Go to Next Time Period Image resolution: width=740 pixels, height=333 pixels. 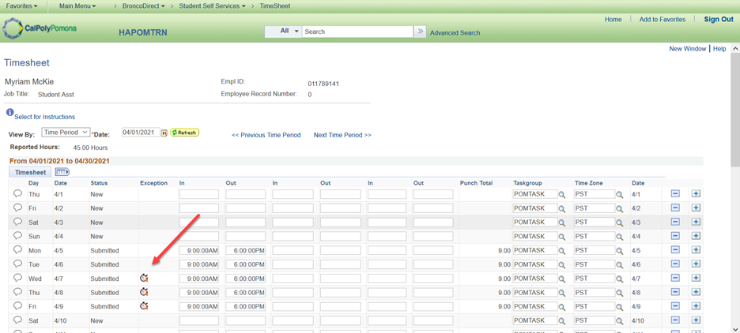[x=342, y=135]
